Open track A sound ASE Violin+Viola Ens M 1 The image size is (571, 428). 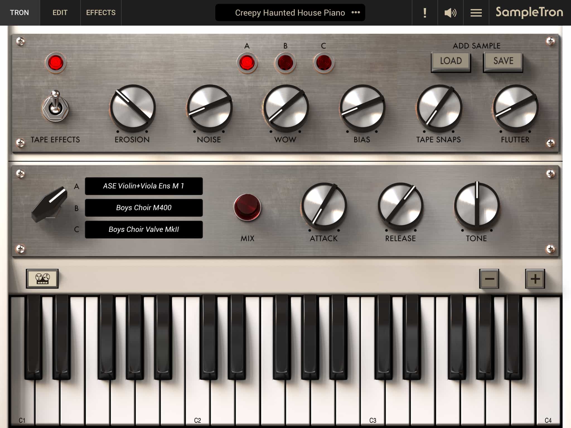tap(144, 186)
